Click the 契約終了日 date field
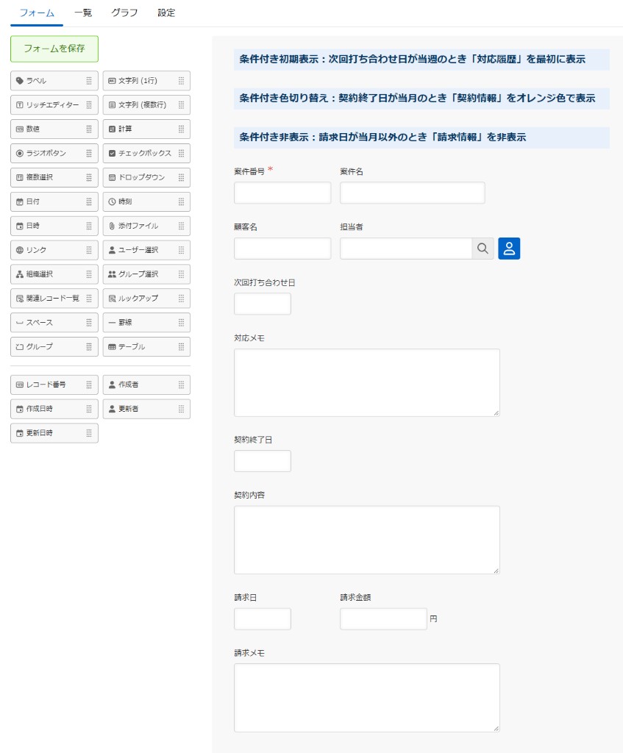Image resolution: width=623 pixels, height=753 pixels. pos(263,461)
